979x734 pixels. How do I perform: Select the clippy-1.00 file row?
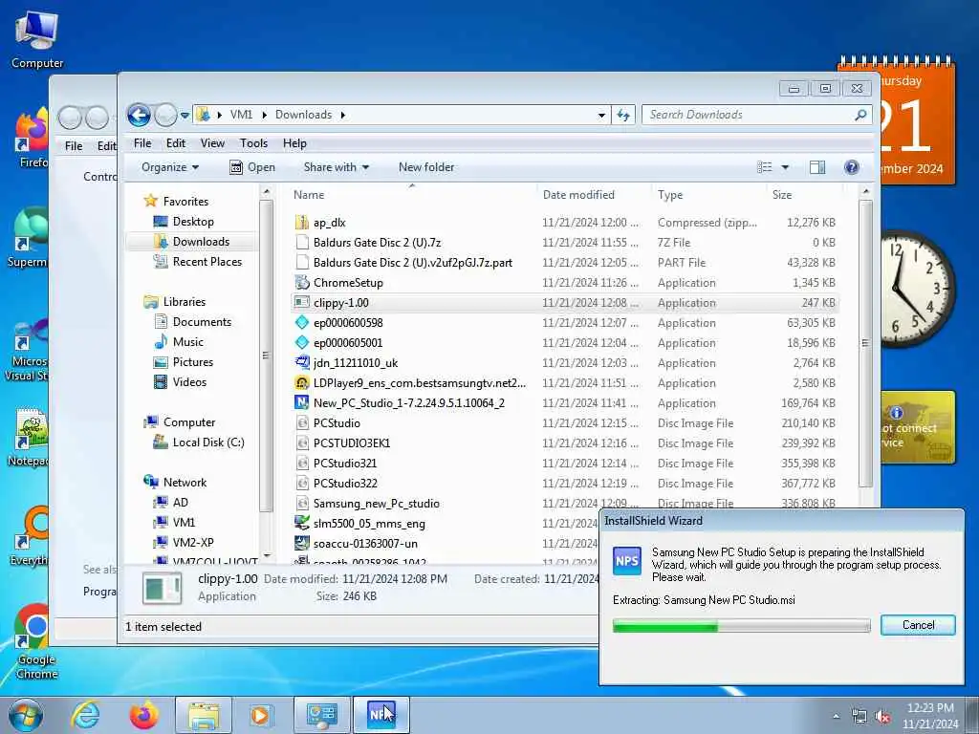pos(565,303)
